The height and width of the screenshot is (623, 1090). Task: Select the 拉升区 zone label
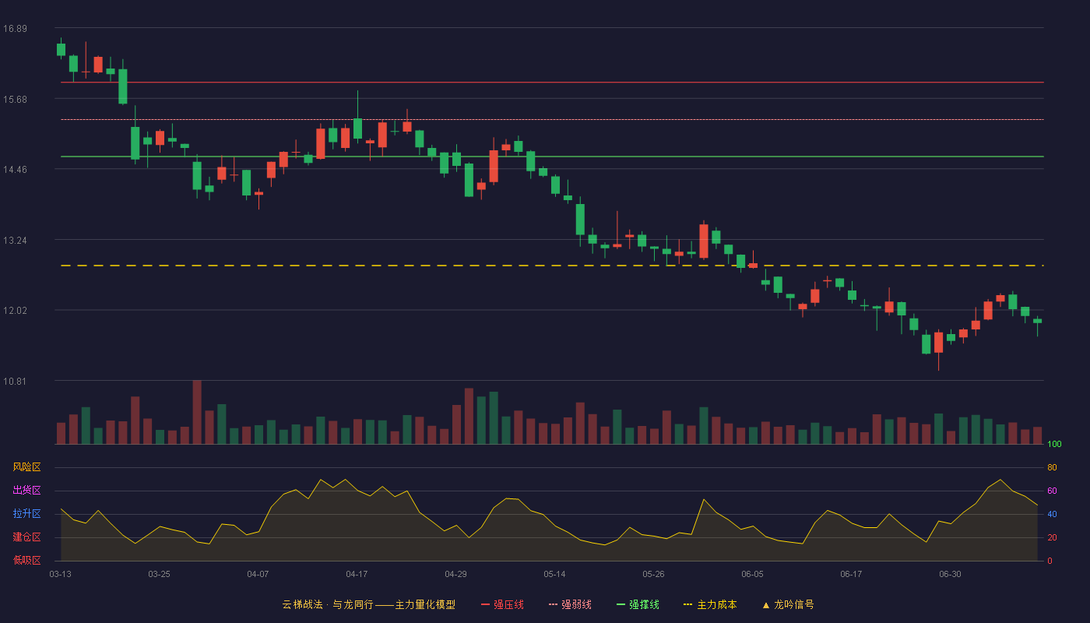point(26,514)
